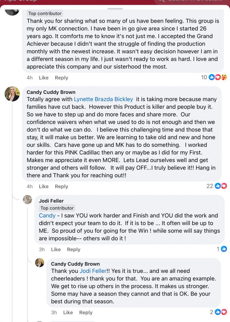Viewport: 230px width, 322px height.
Task: Open the Lynette Brazda Bickley mention link
Action: (x=103, y=99)
